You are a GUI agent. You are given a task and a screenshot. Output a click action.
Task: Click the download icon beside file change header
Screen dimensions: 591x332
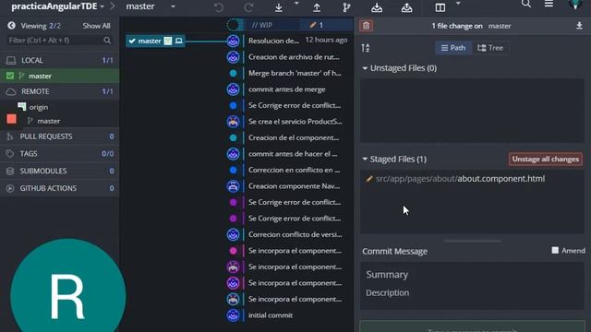point(579,26)
